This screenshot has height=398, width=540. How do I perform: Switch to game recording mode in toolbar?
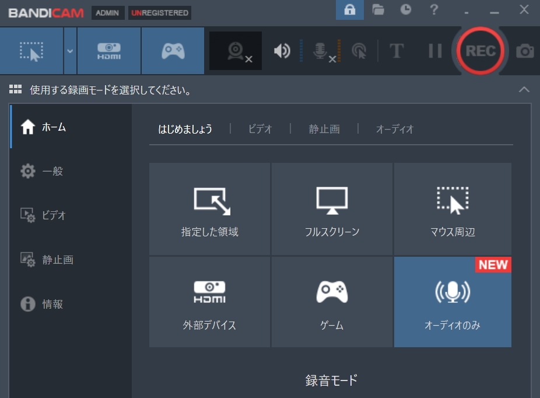click(173, 51)
